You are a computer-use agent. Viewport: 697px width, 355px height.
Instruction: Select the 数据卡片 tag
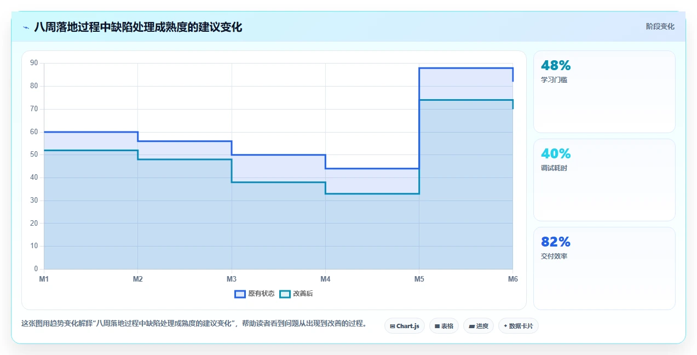point(518,326)
